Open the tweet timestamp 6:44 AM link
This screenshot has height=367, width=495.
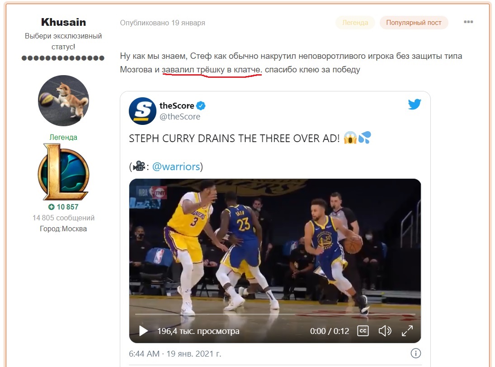(x=175, y=354)
